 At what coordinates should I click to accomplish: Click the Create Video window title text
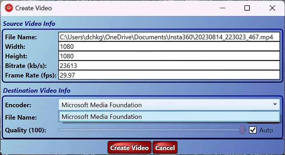point(33,8)
